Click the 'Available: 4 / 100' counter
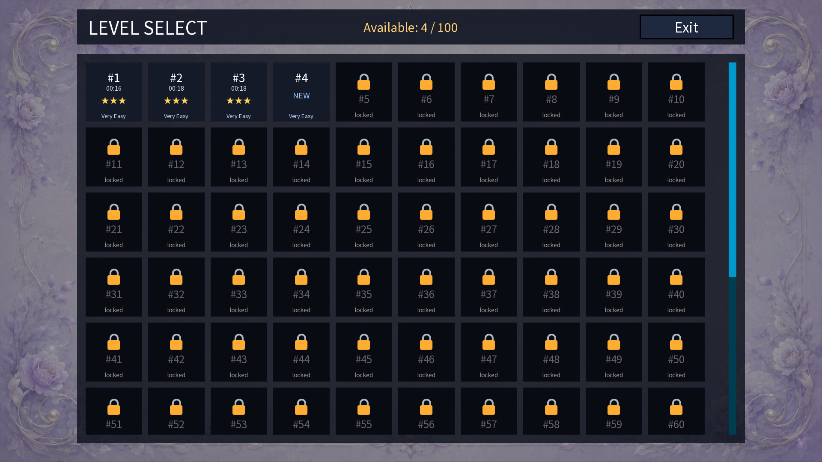 [x=411, y=27]
